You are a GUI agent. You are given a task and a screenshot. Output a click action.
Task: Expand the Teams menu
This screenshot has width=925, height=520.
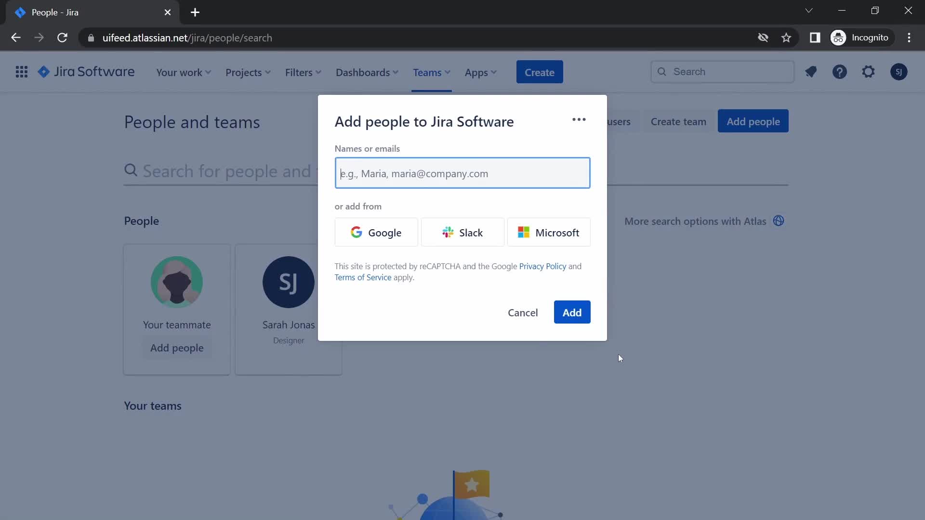pos(432,73)
